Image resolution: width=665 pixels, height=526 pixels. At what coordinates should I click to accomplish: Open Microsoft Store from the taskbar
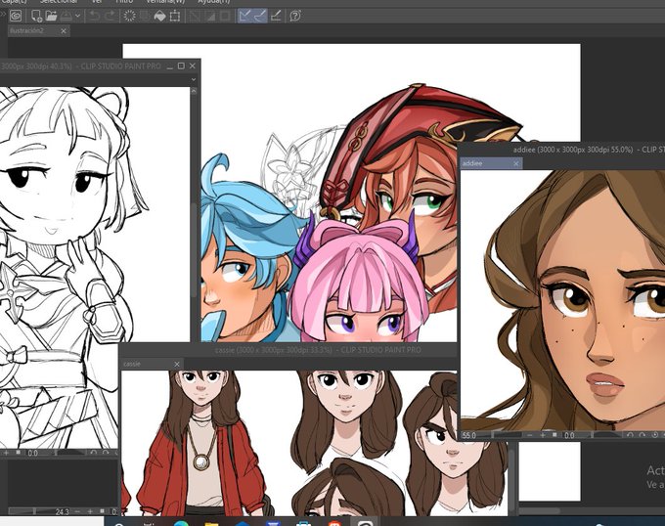tap(304, 523)
